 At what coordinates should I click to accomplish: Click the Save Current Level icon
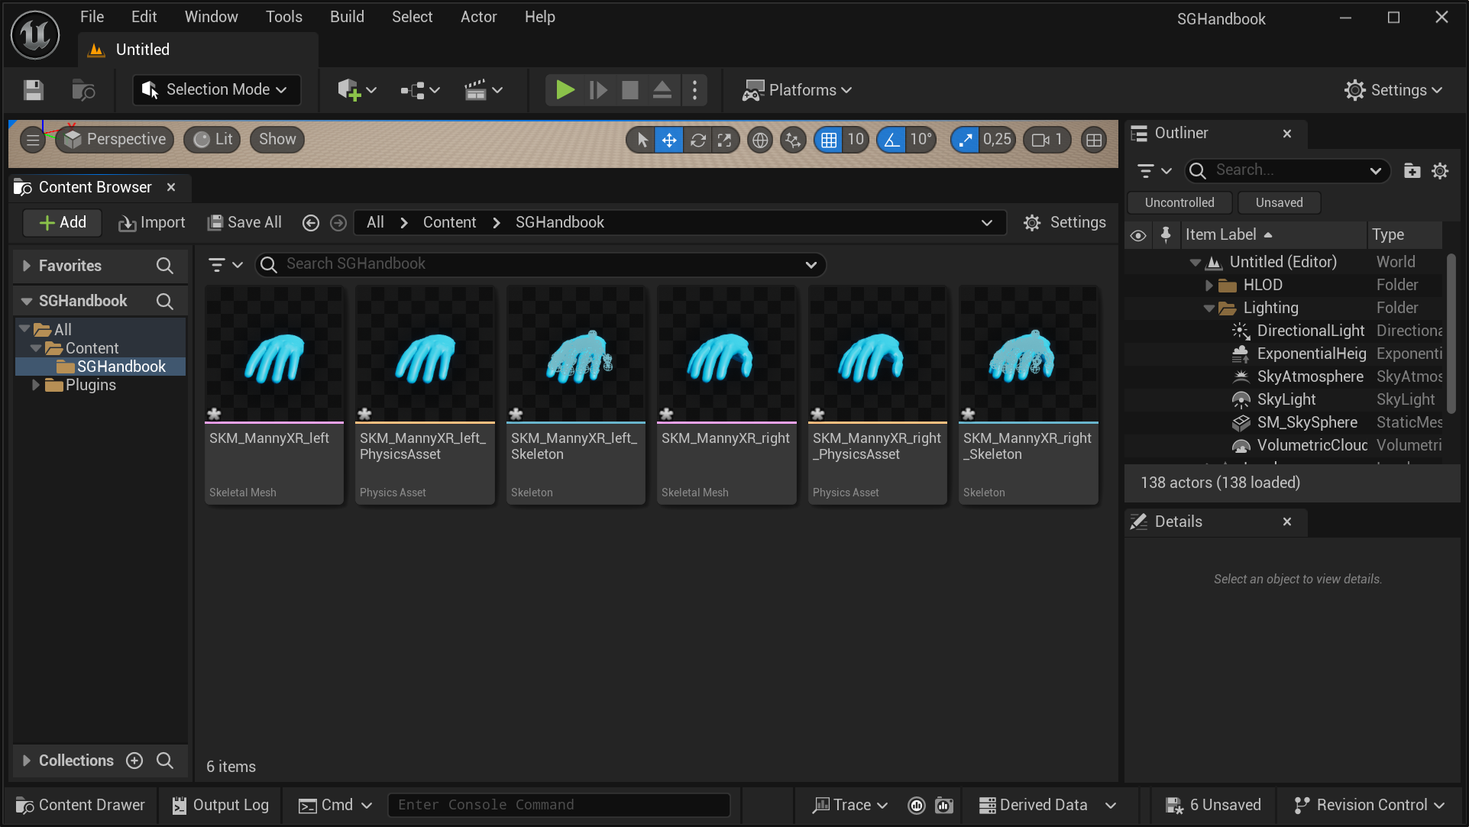(x=33, y=89)
